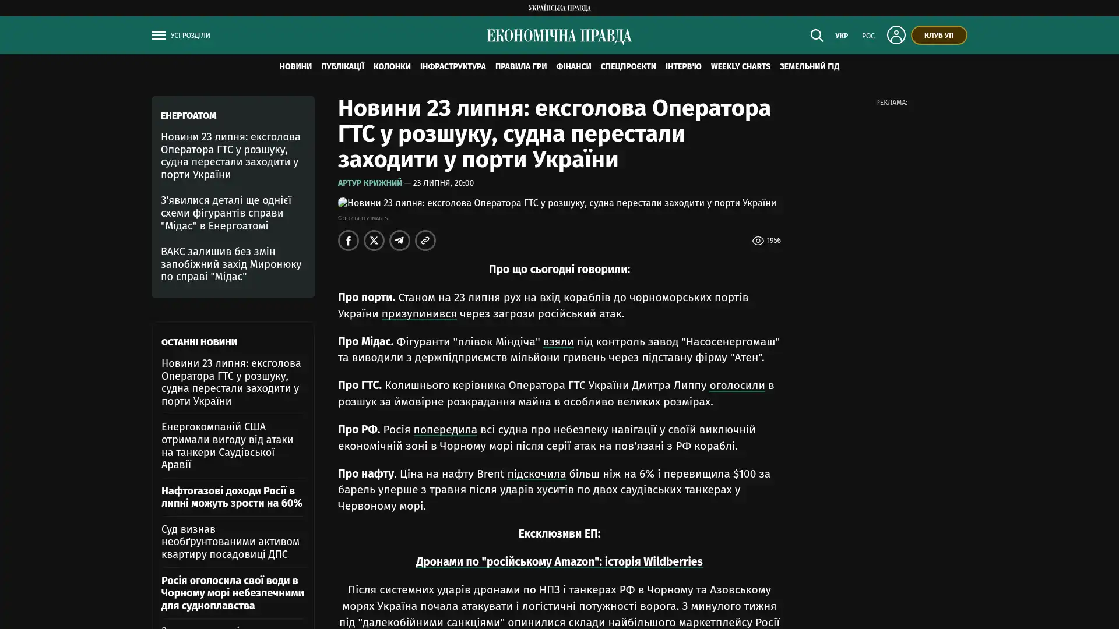1119x629 pixels.
Task: Click heading 'Про що сьогодні говорили:'
Action: [x=559, y=270]
